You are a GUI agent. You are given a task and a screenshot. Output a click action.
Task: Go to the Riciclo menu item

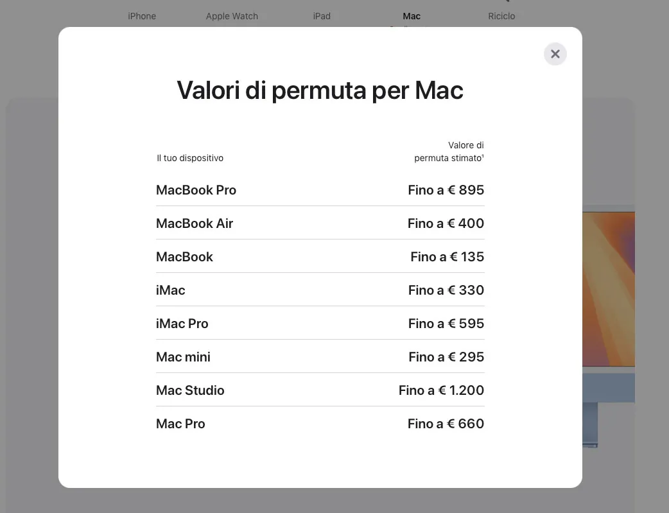pyautogui.click(x=501, y=16)
